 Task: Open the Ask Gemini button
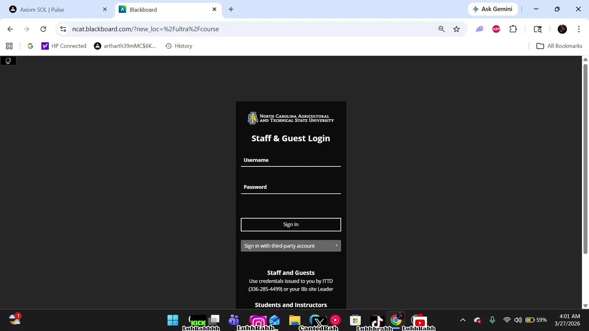click(493, 9)
